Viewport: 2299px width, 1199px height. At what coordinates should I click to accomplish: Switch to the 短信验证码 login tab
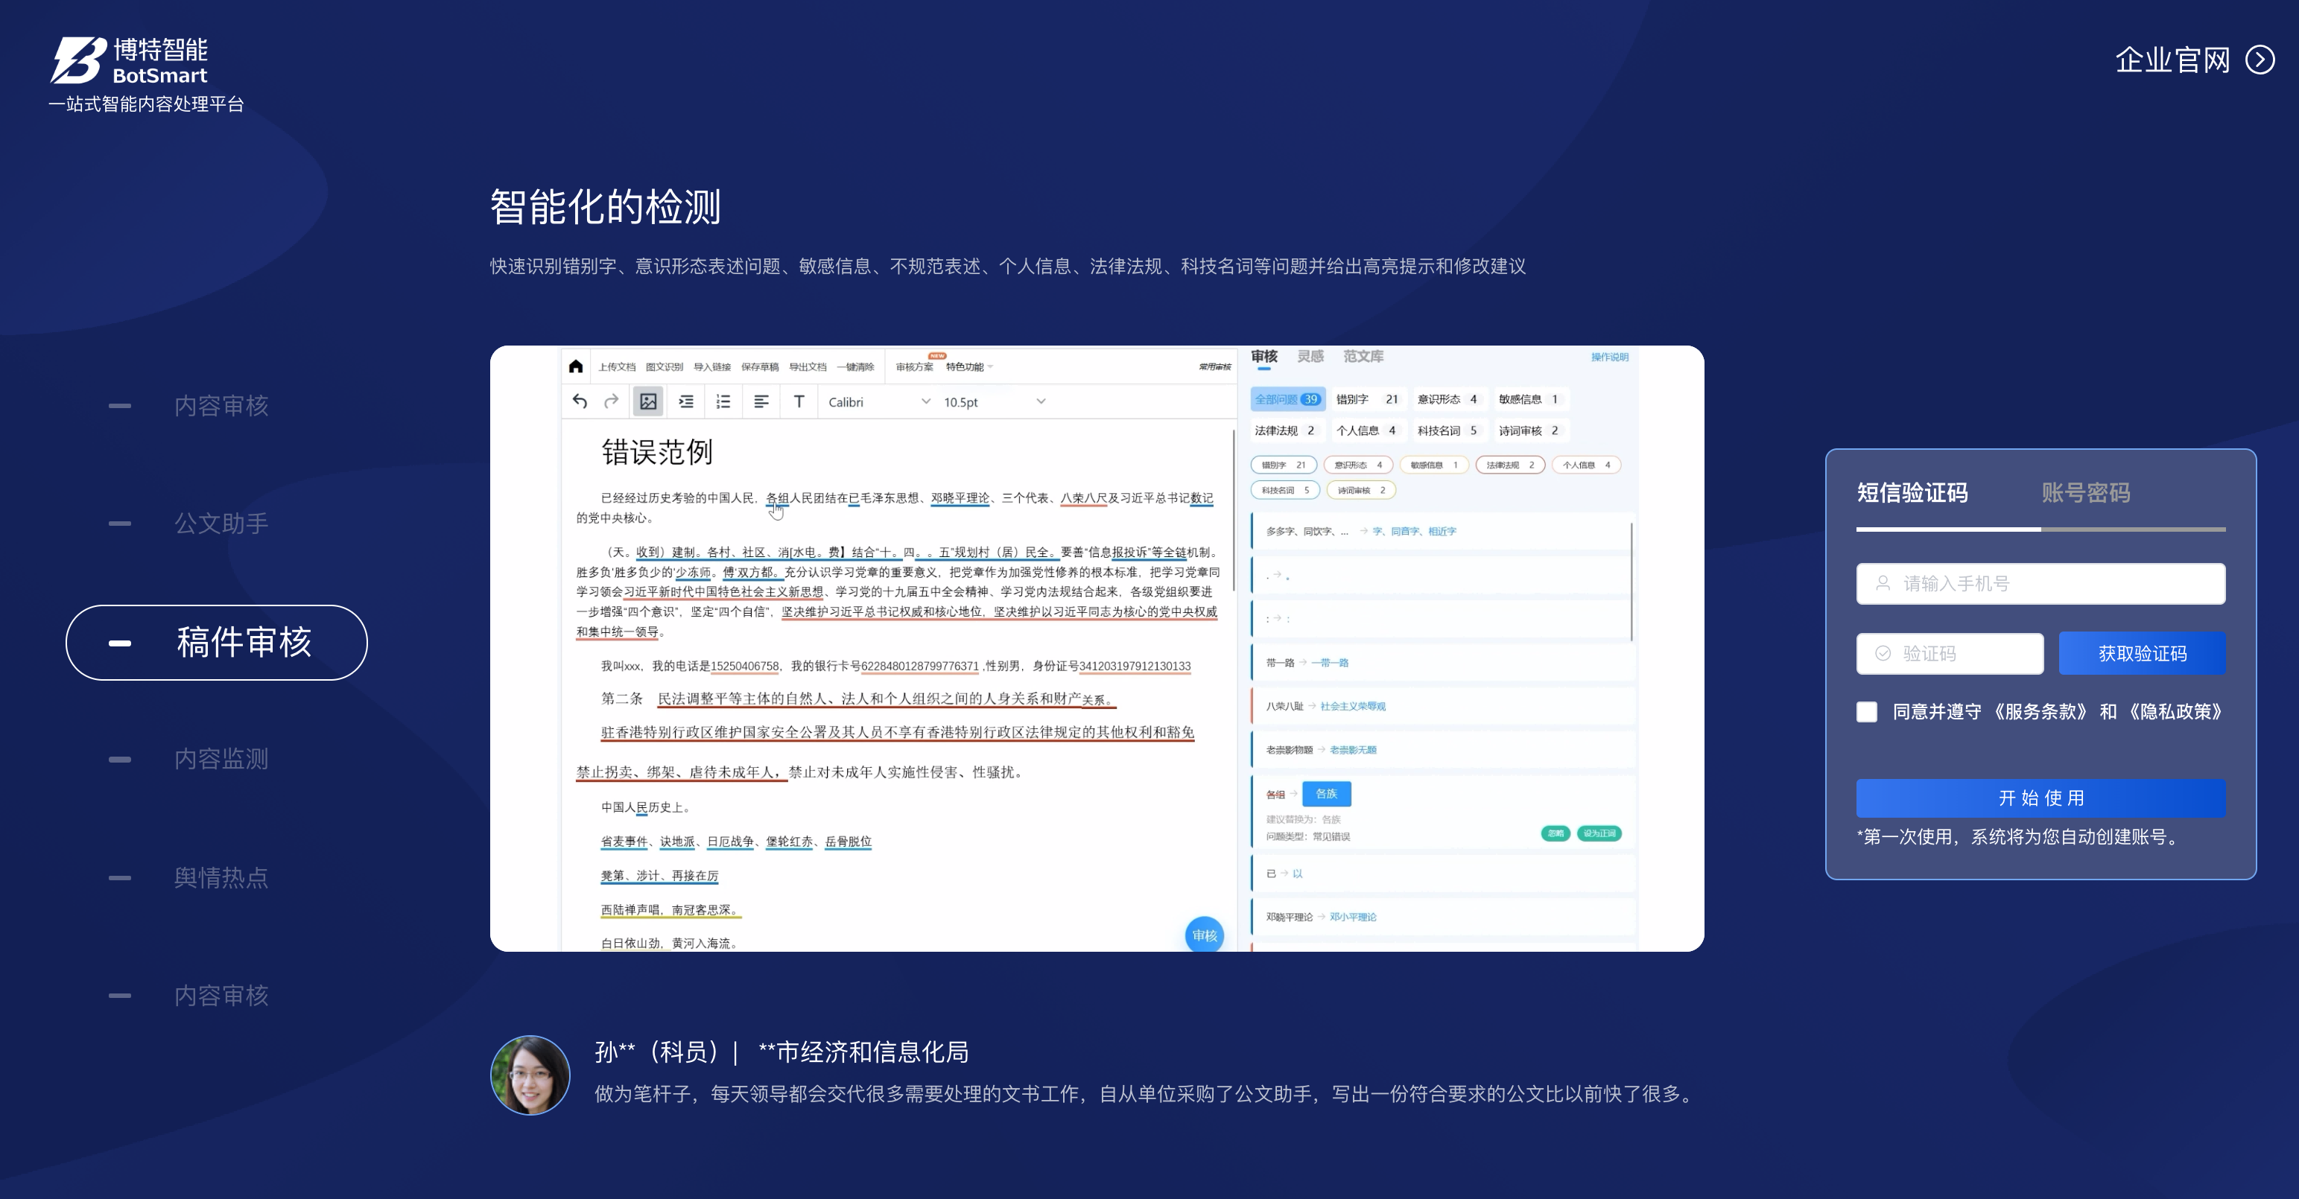(1912, 492)
